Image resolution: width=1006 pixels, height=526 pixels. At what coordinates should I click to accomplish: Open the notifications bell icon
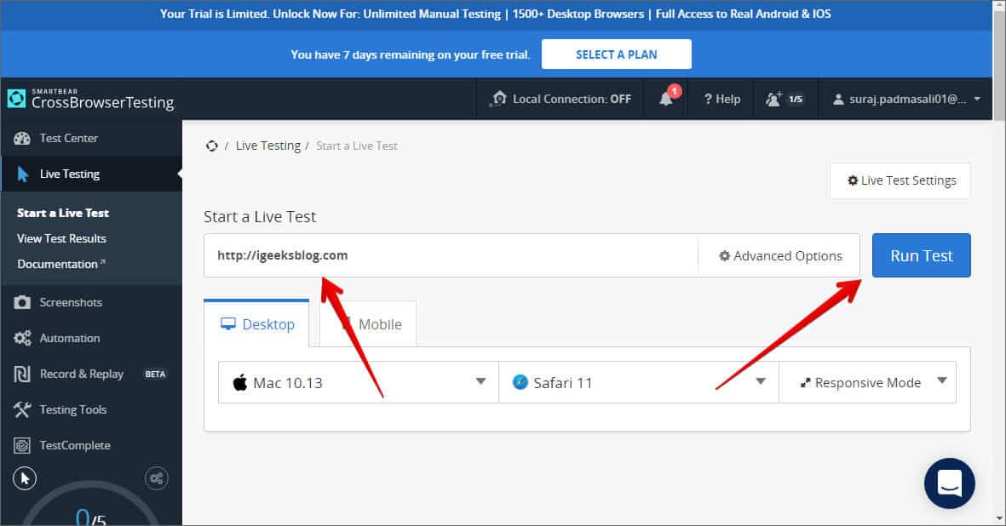(x=666, y=99)
